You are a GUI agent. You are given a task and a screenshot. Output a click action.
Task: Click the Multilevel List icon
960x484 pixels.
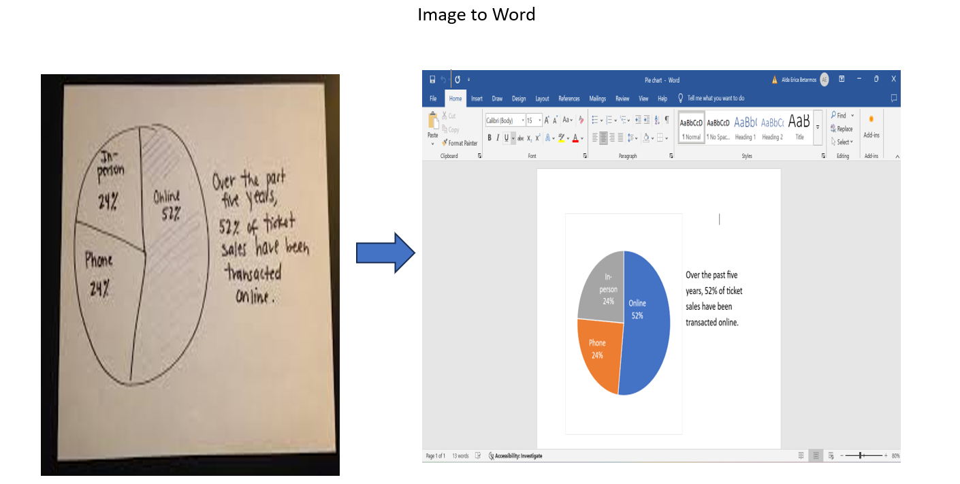[623, 120]
